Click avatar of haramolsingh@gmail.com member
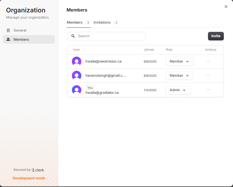This screenshot has width=233, height=187. pos(77,76)
